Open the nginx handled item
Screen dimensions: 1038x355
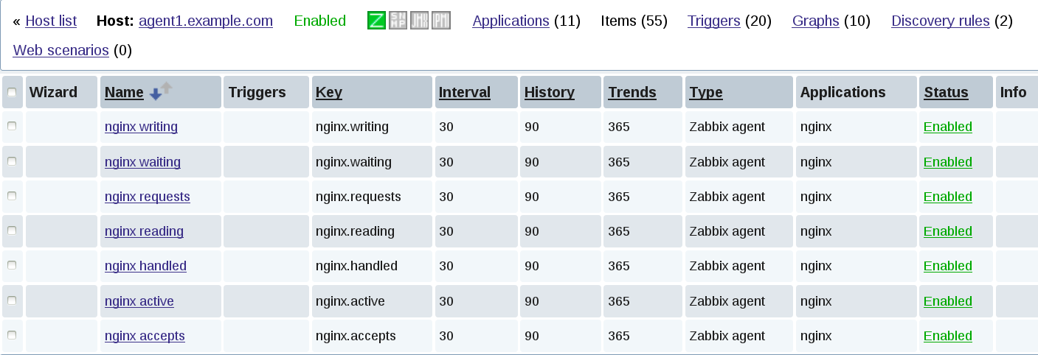145,266
